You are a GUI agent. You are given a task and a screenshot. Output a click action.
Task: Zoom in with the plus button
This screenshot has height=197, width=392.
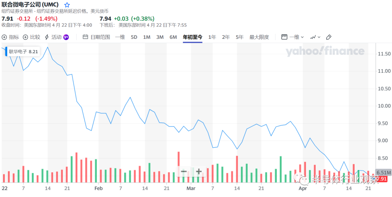199,172
